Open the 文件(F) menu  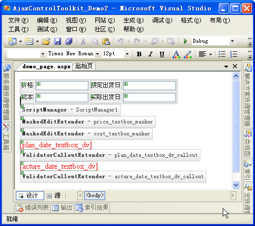[18, 20]
